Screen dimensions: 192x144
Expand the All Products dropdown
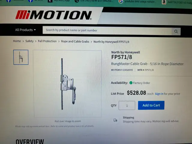point(25,30)
